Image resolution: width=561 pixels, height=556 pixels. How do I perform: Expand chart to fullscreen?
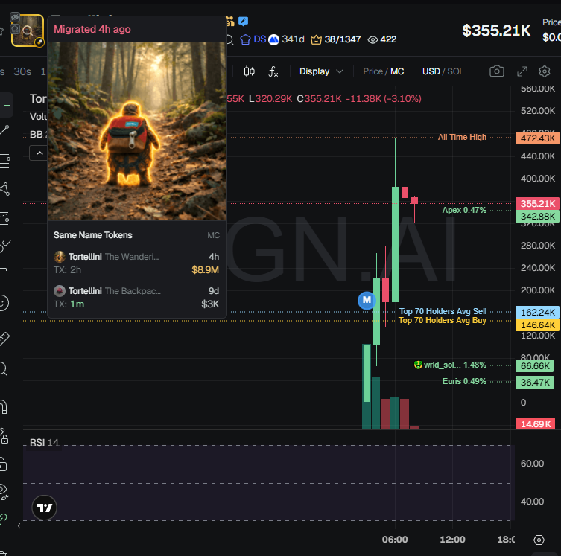(x=522, y=71)
